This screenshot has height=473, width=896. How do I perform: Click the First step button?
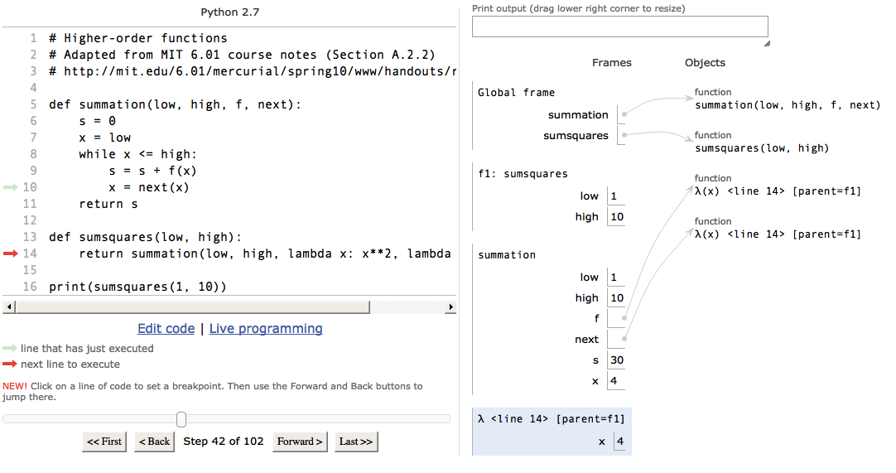pos(104,442)
